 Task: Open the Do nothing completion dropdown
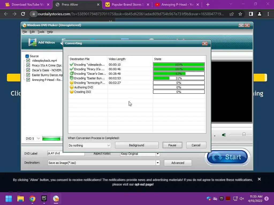[x=89, y=145]
